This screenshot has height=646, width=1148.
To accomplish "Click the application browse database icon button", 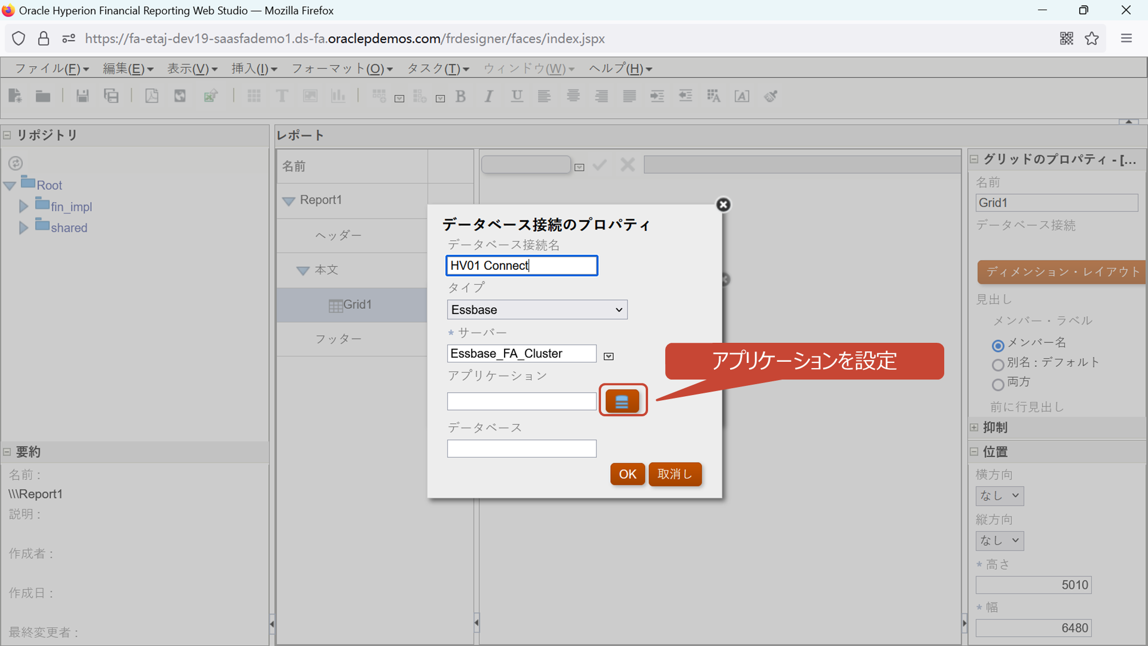I will [x=622, y=401].
